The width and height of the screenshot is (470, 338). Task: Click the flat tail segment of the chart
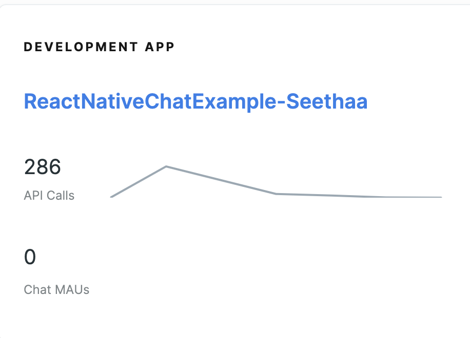(359, 196)
